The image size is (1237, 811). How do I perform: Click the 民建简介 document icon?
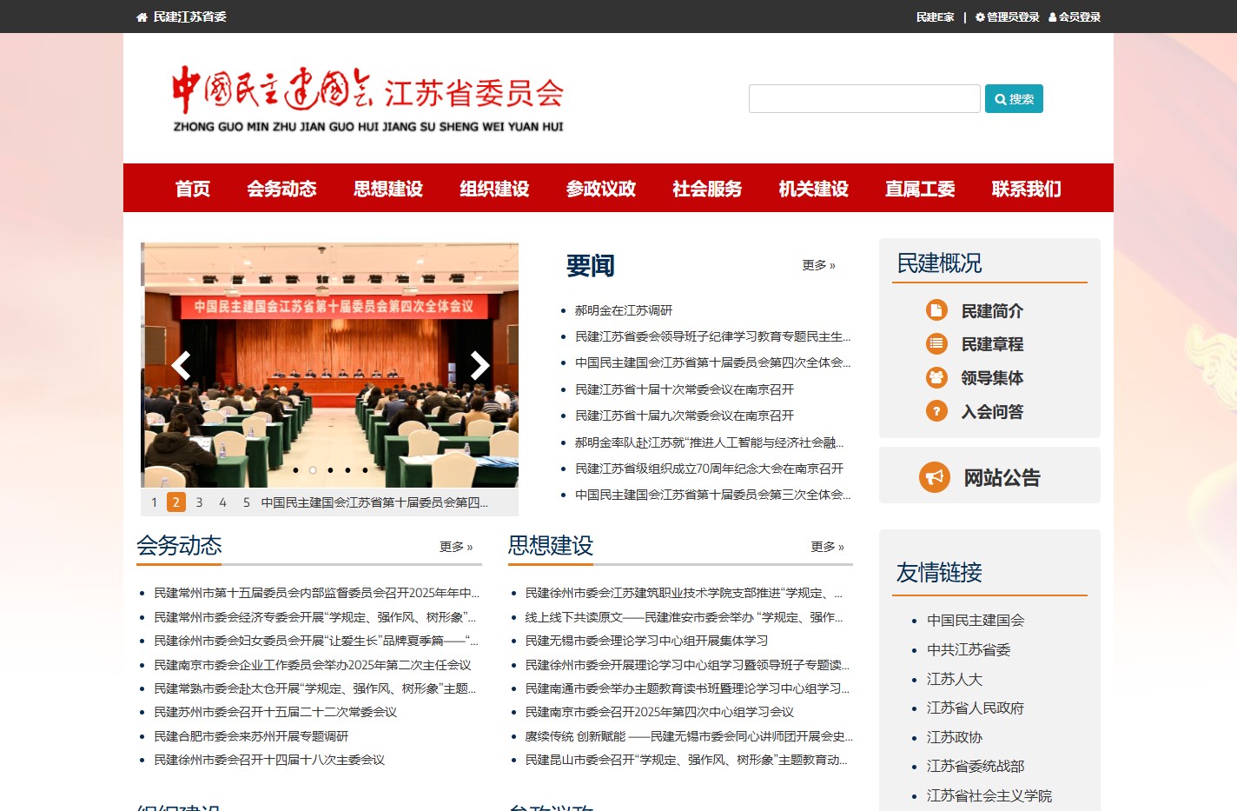pyautogui.click(x=936, y=310)
